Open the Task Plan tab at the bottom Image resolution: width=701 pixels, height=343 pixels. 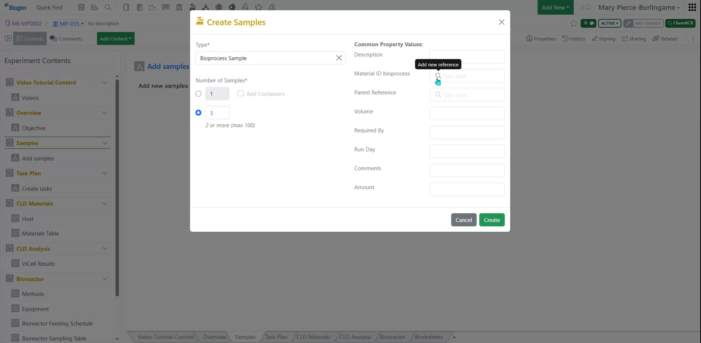(x=276, y=337)
